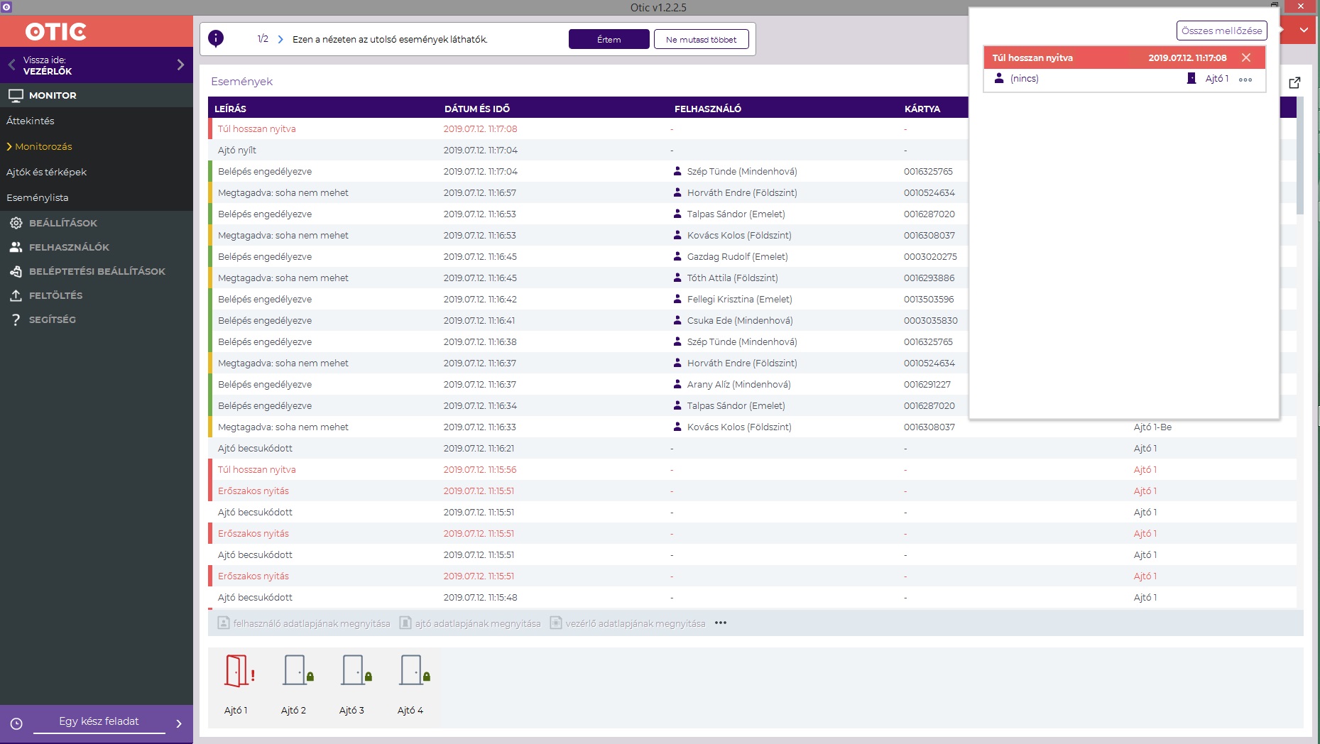Collapse the notifications panel chevron
The image size is (1320, 744).
(x=1304, y=31)
